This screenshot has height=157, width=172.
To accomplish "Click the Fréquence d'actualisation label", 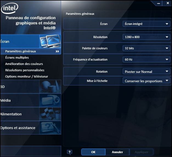I will (90, 59).
